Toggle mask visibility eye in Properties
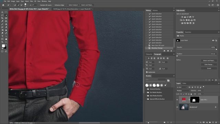Viewport: 220px width, 124px height. pyautogui.click(x=212, y=80)
